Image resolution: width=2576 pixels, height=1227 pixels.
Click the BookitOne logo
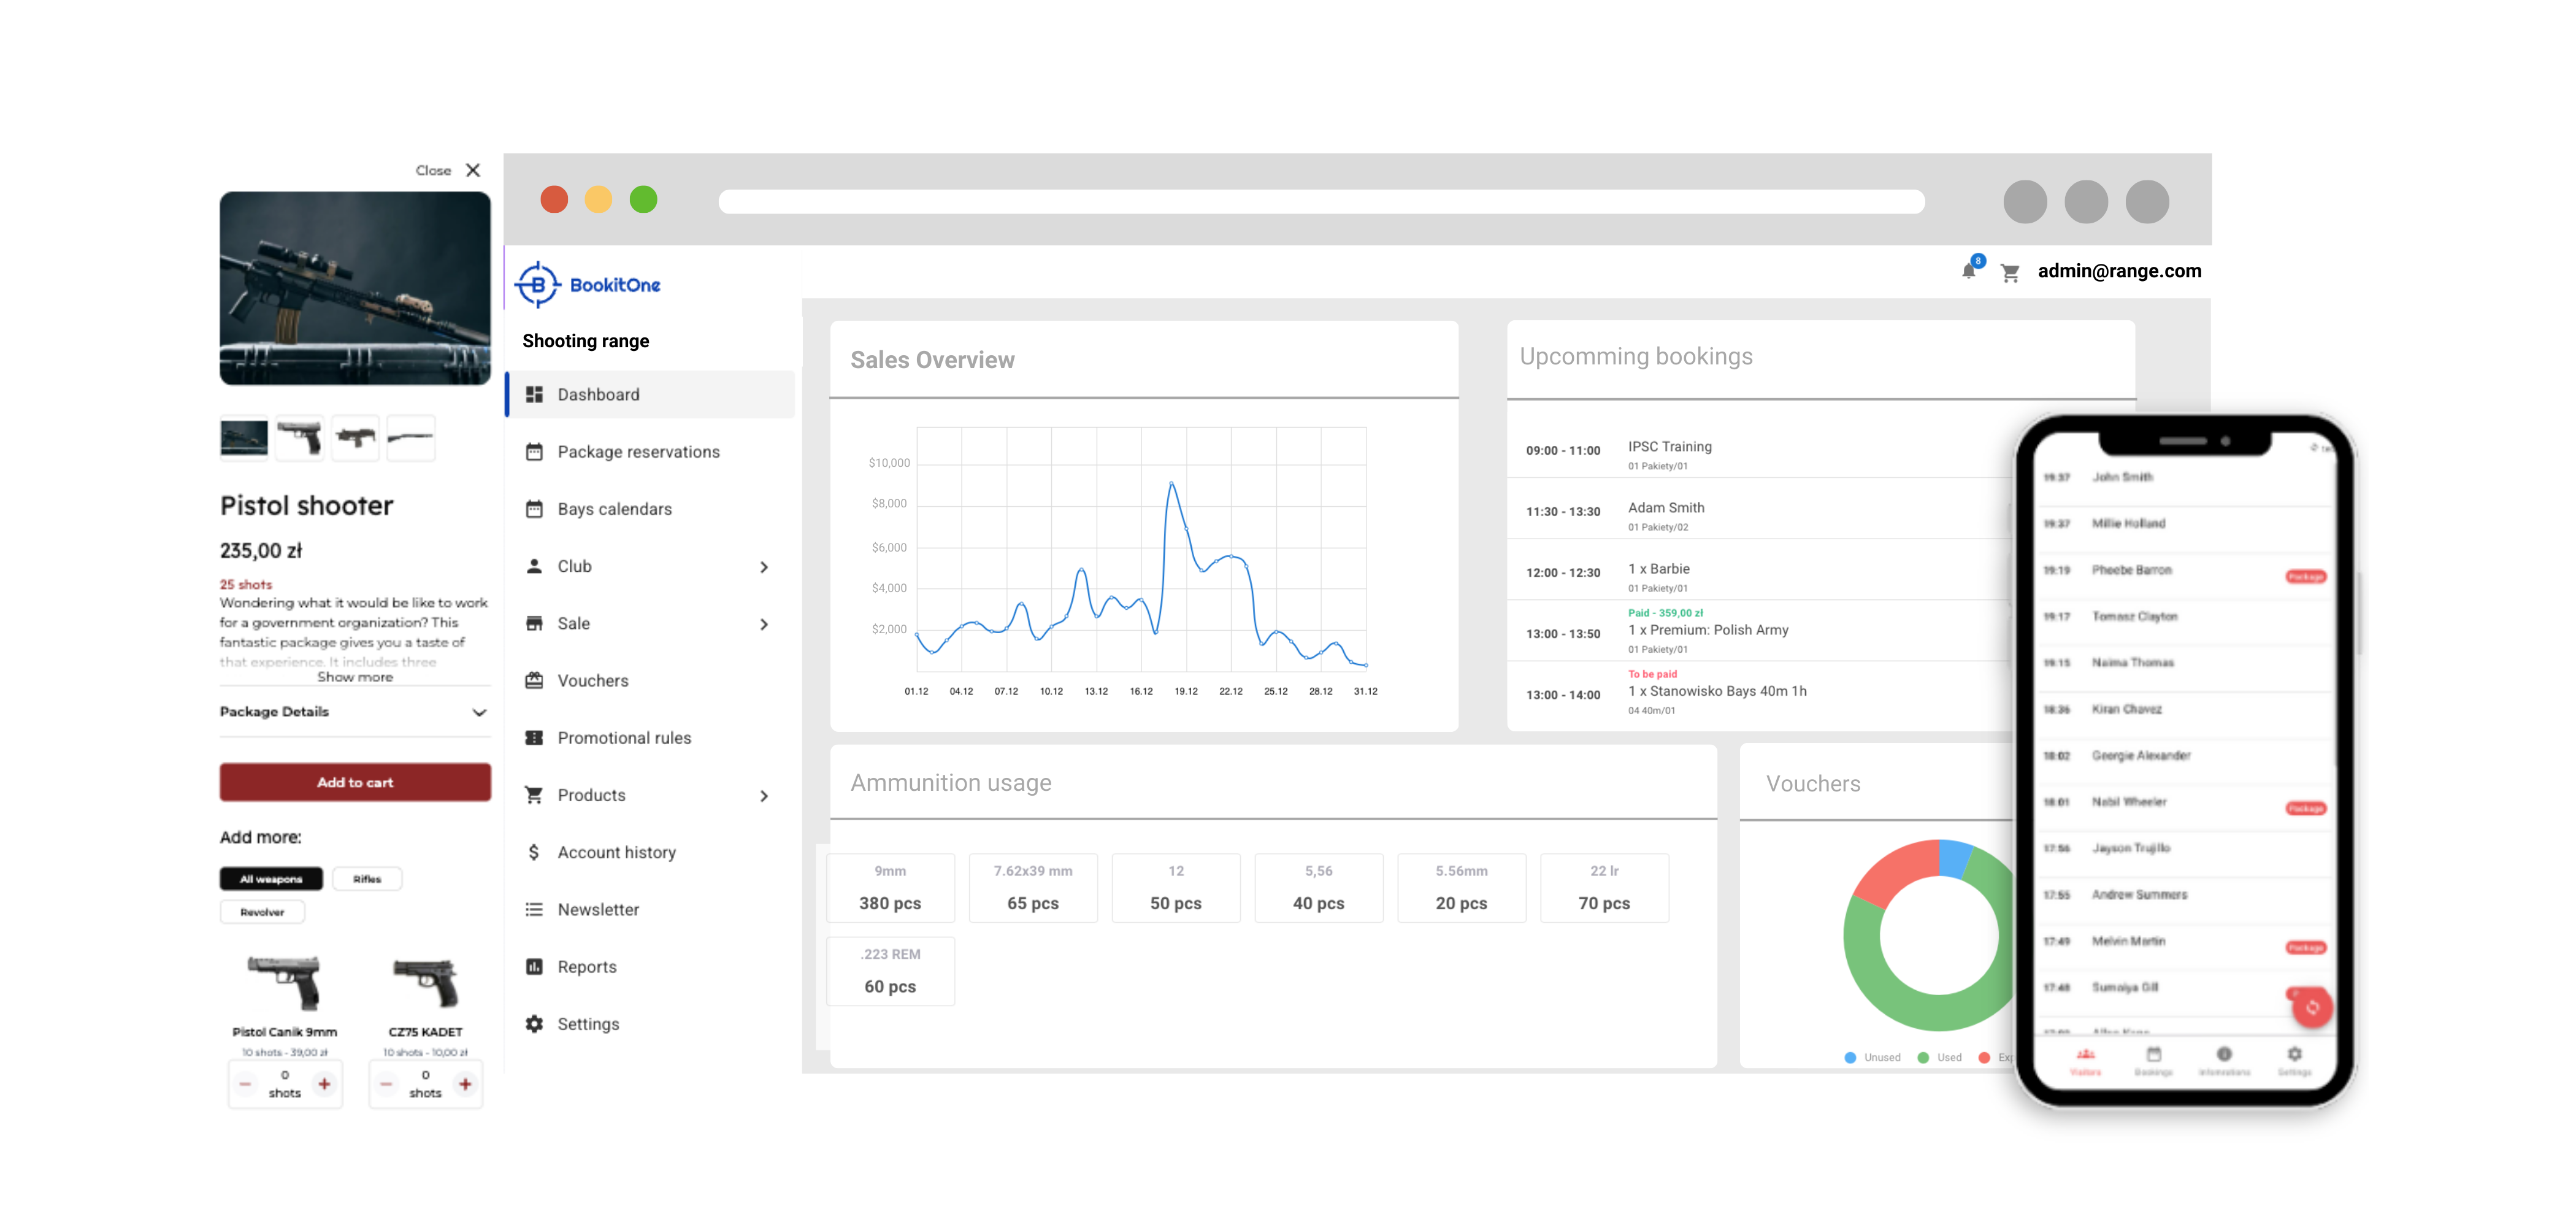(588, 285)
